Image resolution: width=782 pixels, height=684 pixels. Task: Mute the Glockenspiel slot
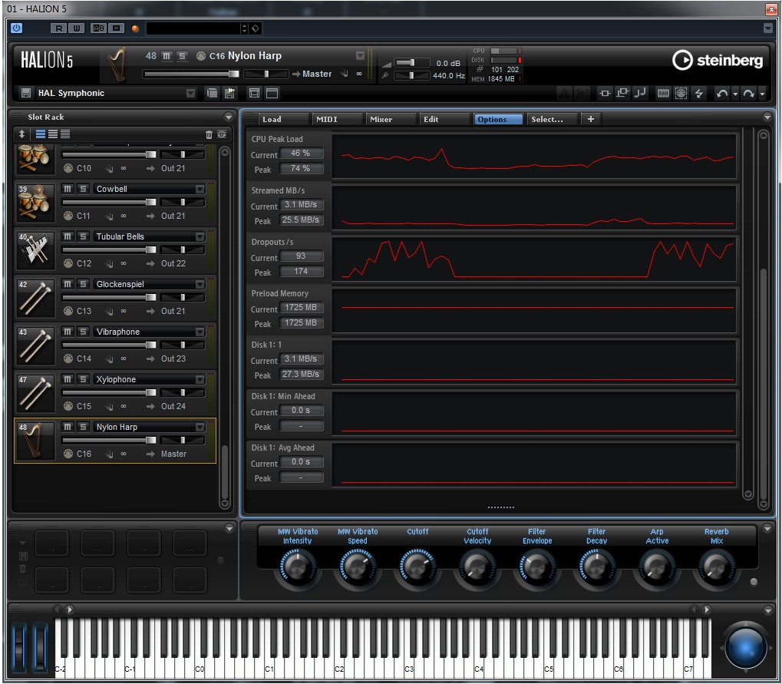click(68, 284)
